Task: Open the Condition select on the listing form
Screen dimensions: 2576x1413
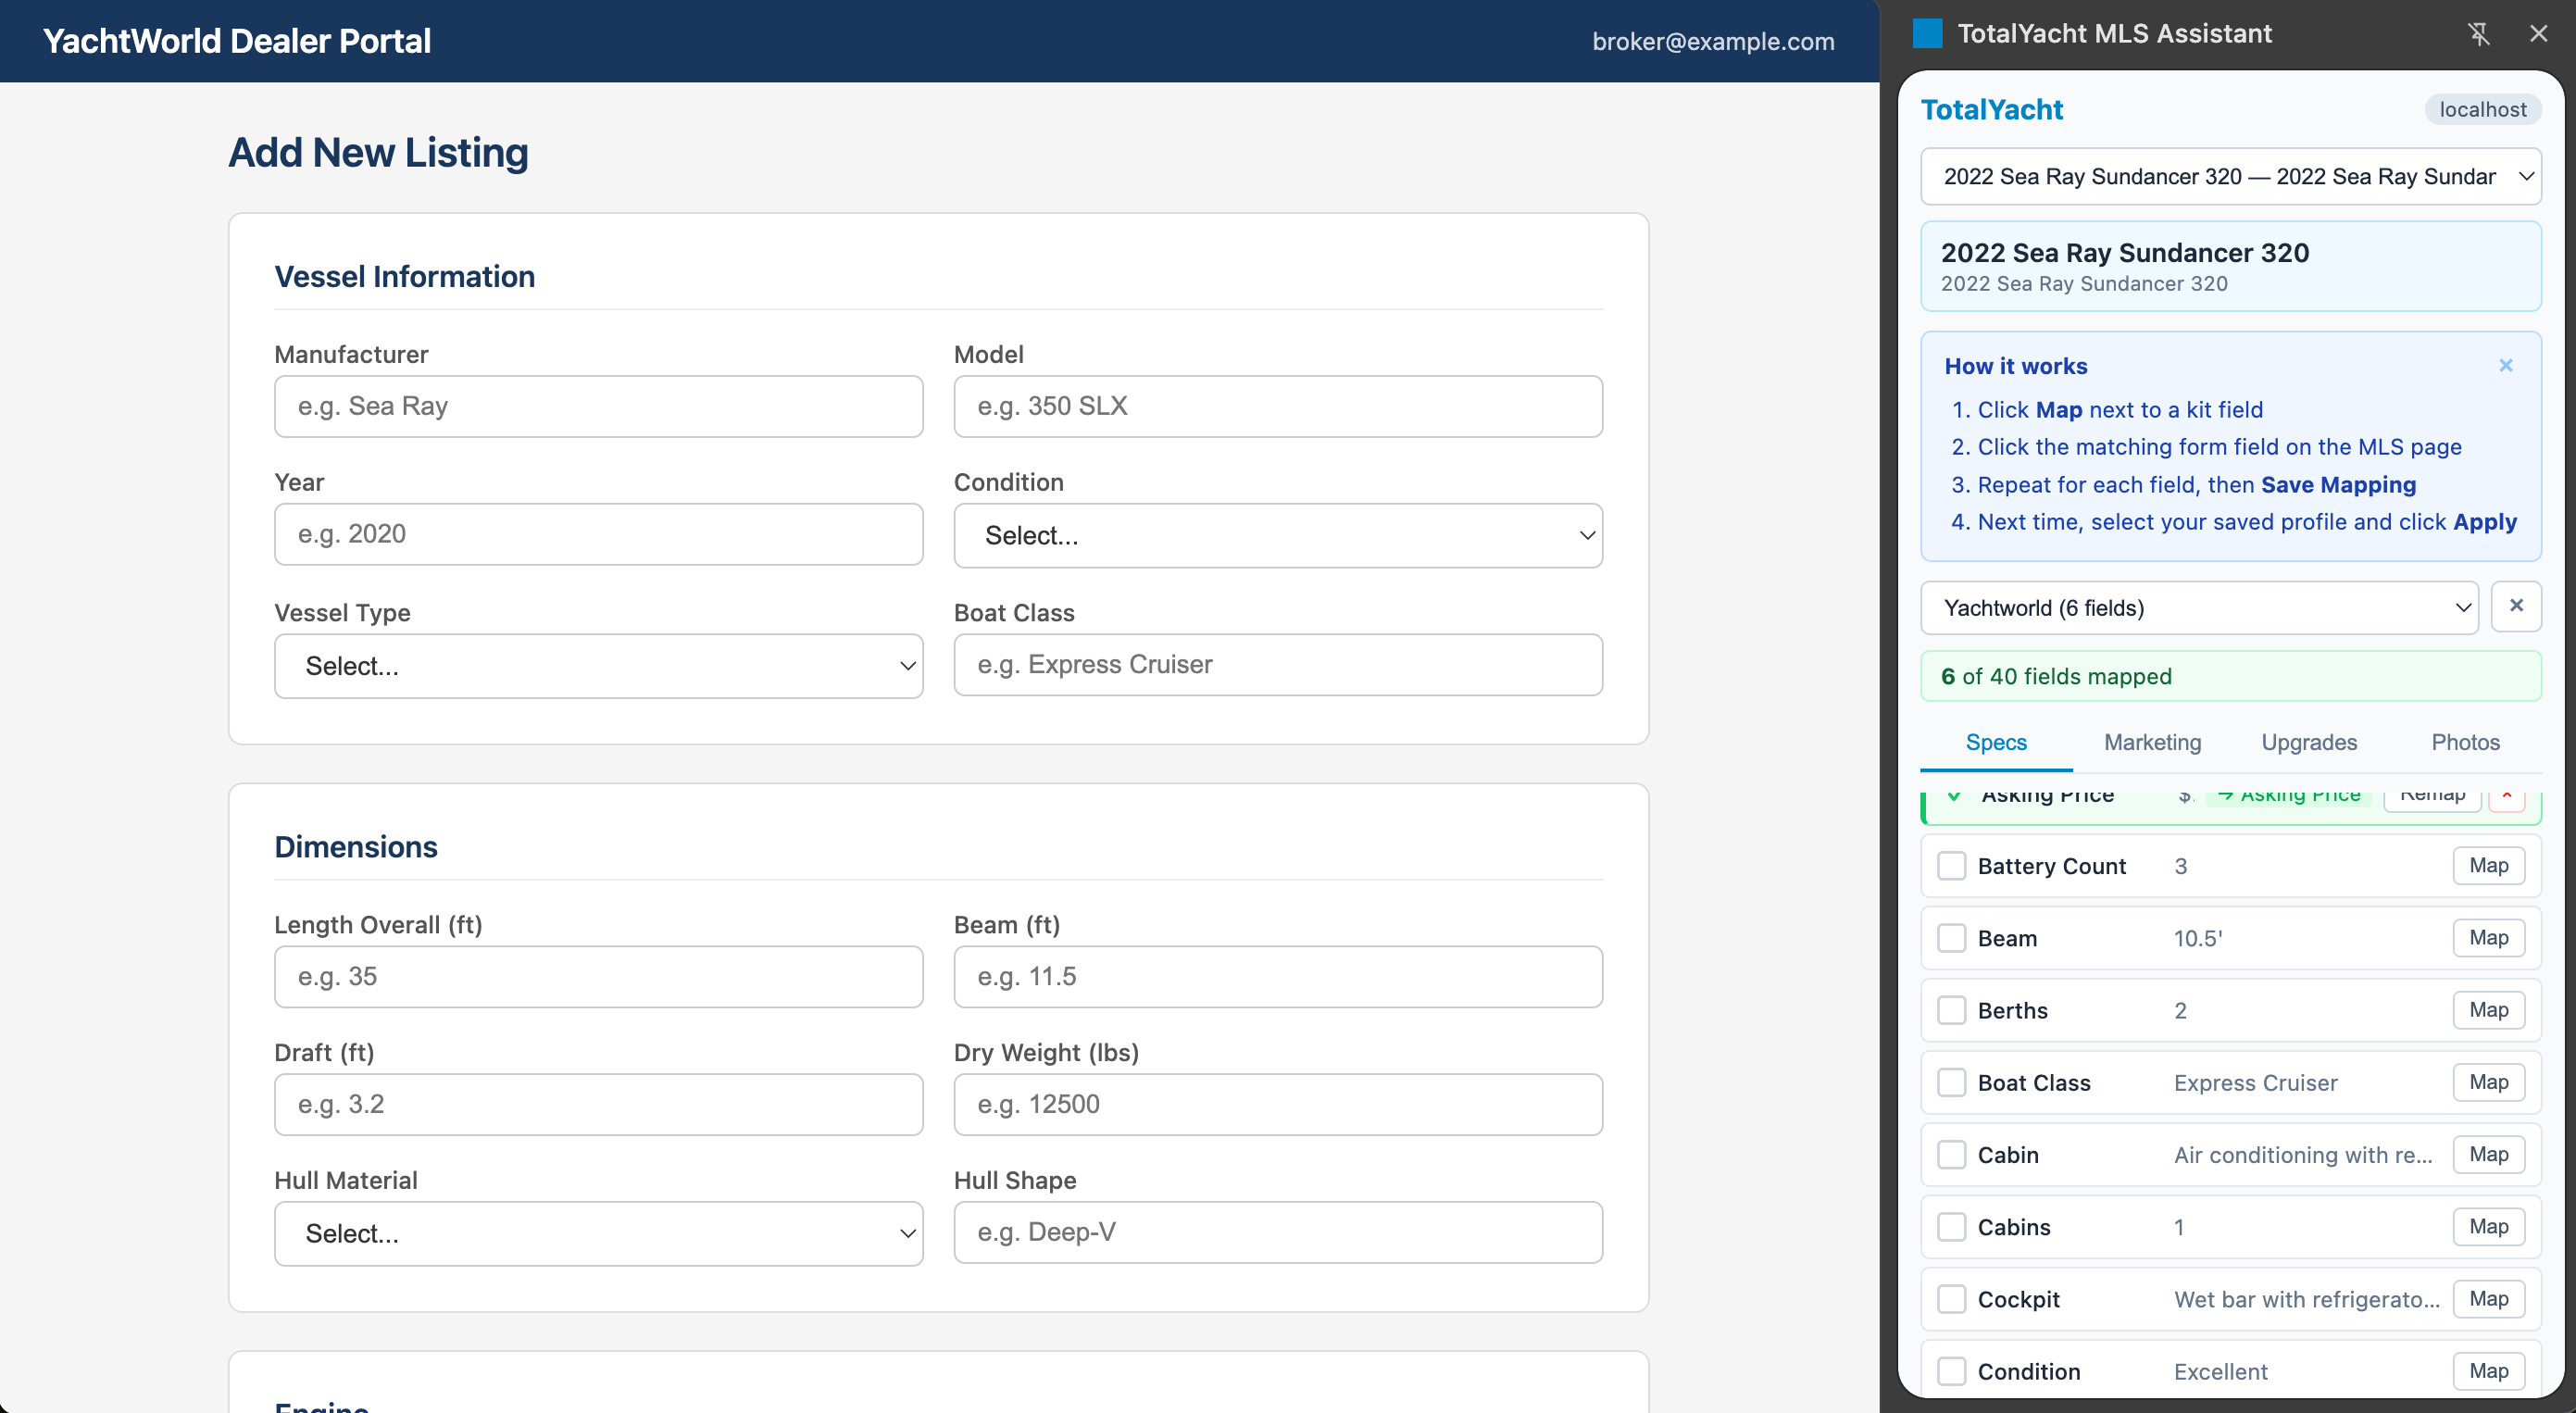Action: pos(1277,535)
